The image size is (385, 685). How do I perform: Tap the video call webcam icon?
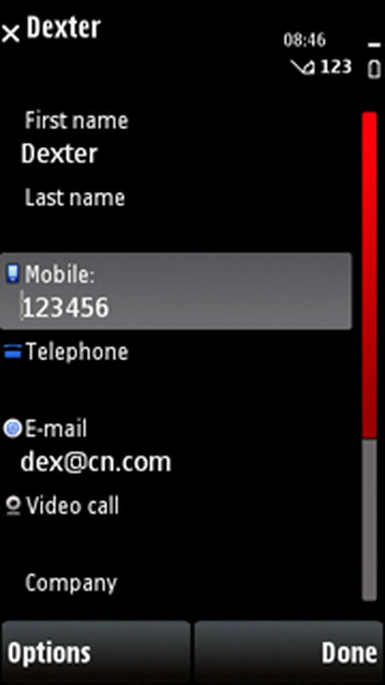click(13, 505)
